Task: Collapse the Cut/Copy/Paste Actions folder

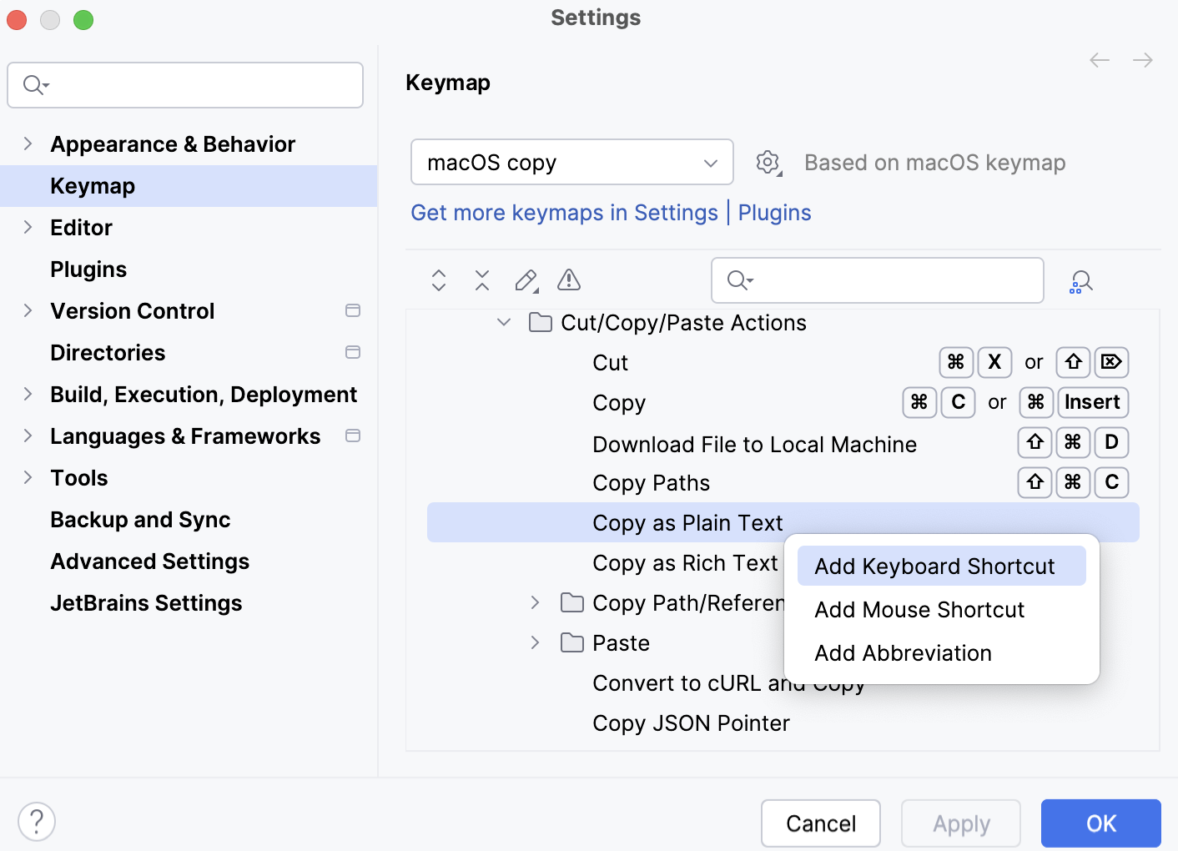Action: (x=503, y=322)
